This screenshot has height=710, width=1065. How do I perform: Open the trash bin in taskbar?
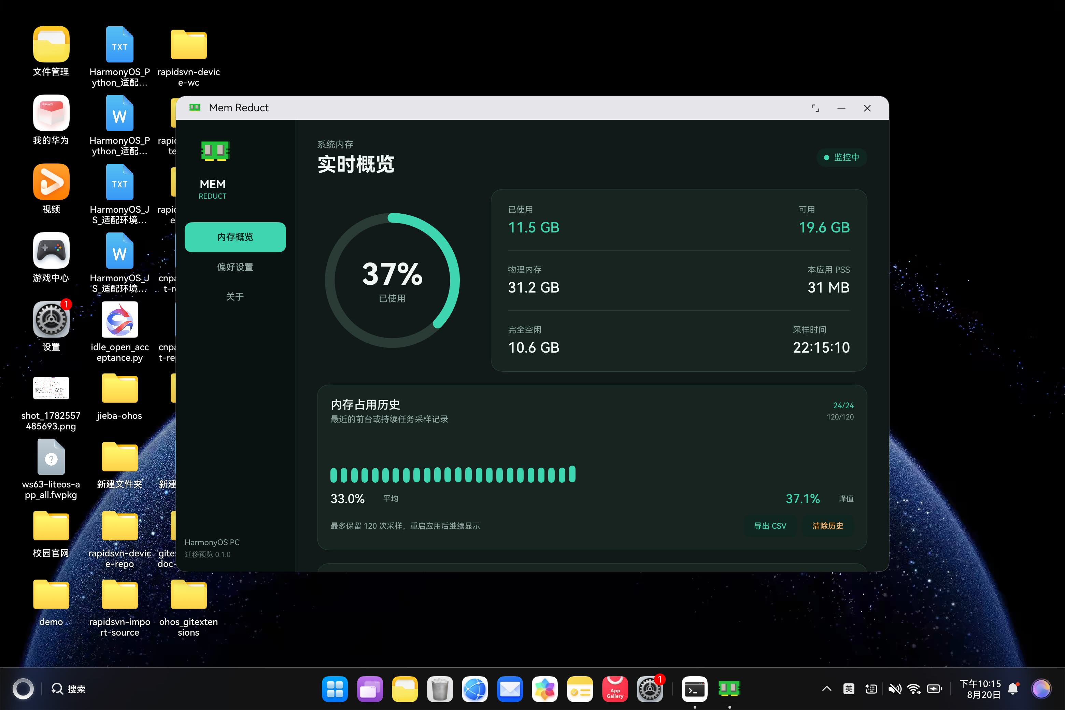(x=440, y=689)
